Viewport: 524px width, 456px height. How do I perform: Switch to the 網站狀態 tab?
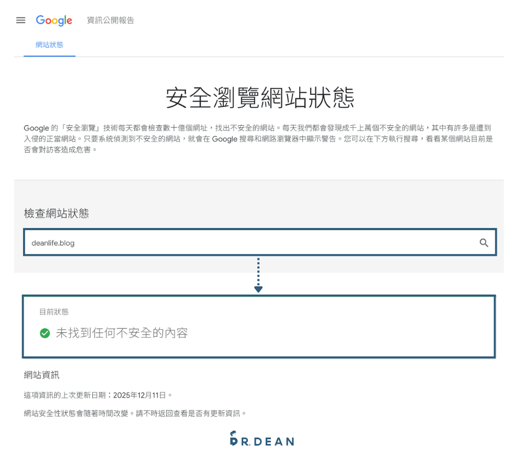pos(49,45)
